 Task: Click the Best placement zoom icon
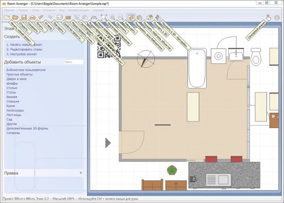(104, 17)
